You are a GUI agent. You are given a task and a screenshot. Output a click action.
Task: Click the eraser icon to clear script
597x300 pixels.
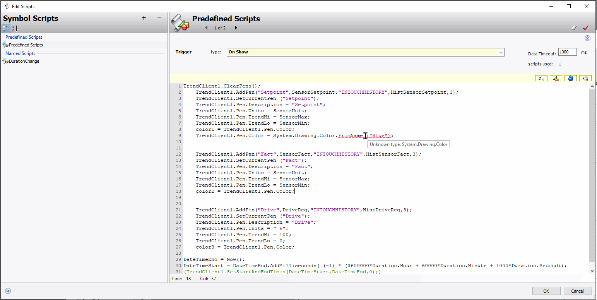(x=574, y=28)
